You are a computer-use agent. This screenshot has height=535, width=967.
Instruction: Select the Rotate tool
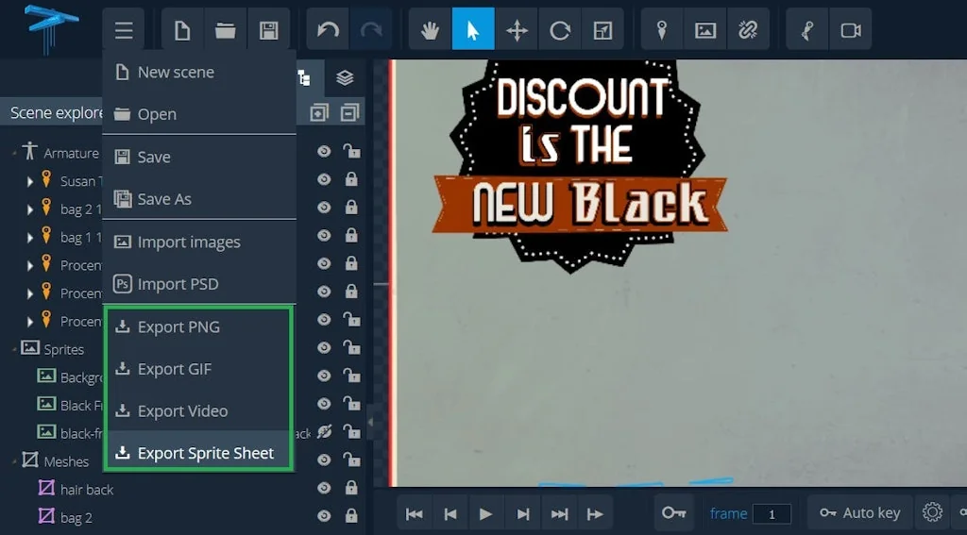(560, 30)
